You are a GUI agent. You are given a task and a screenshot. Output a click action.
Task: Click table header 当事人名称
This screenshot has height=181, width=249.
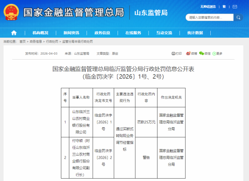[81, 97]
